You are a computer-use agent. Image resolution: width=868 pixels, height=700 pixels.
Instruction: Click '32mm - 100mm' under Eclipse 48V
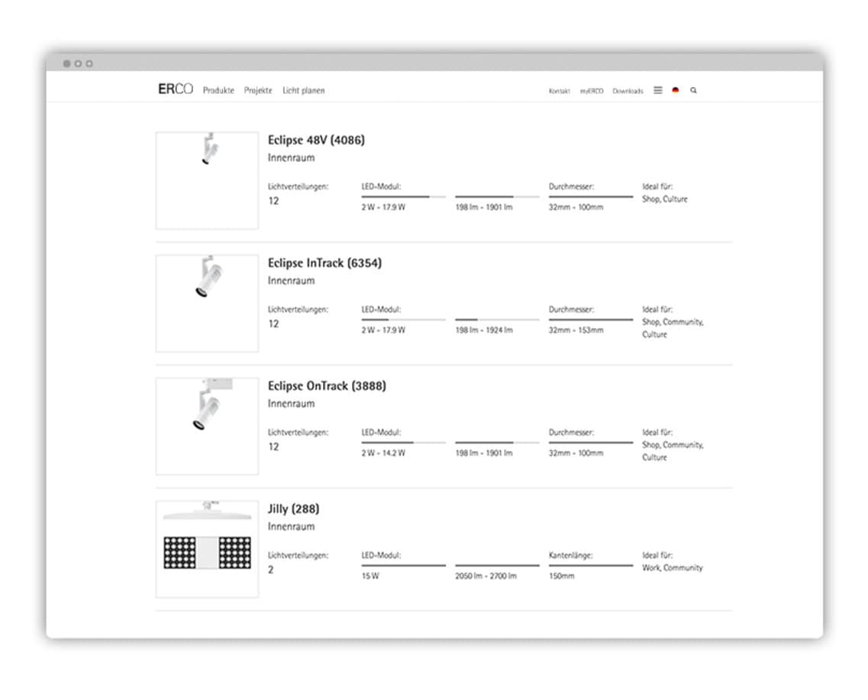(576, 207)
